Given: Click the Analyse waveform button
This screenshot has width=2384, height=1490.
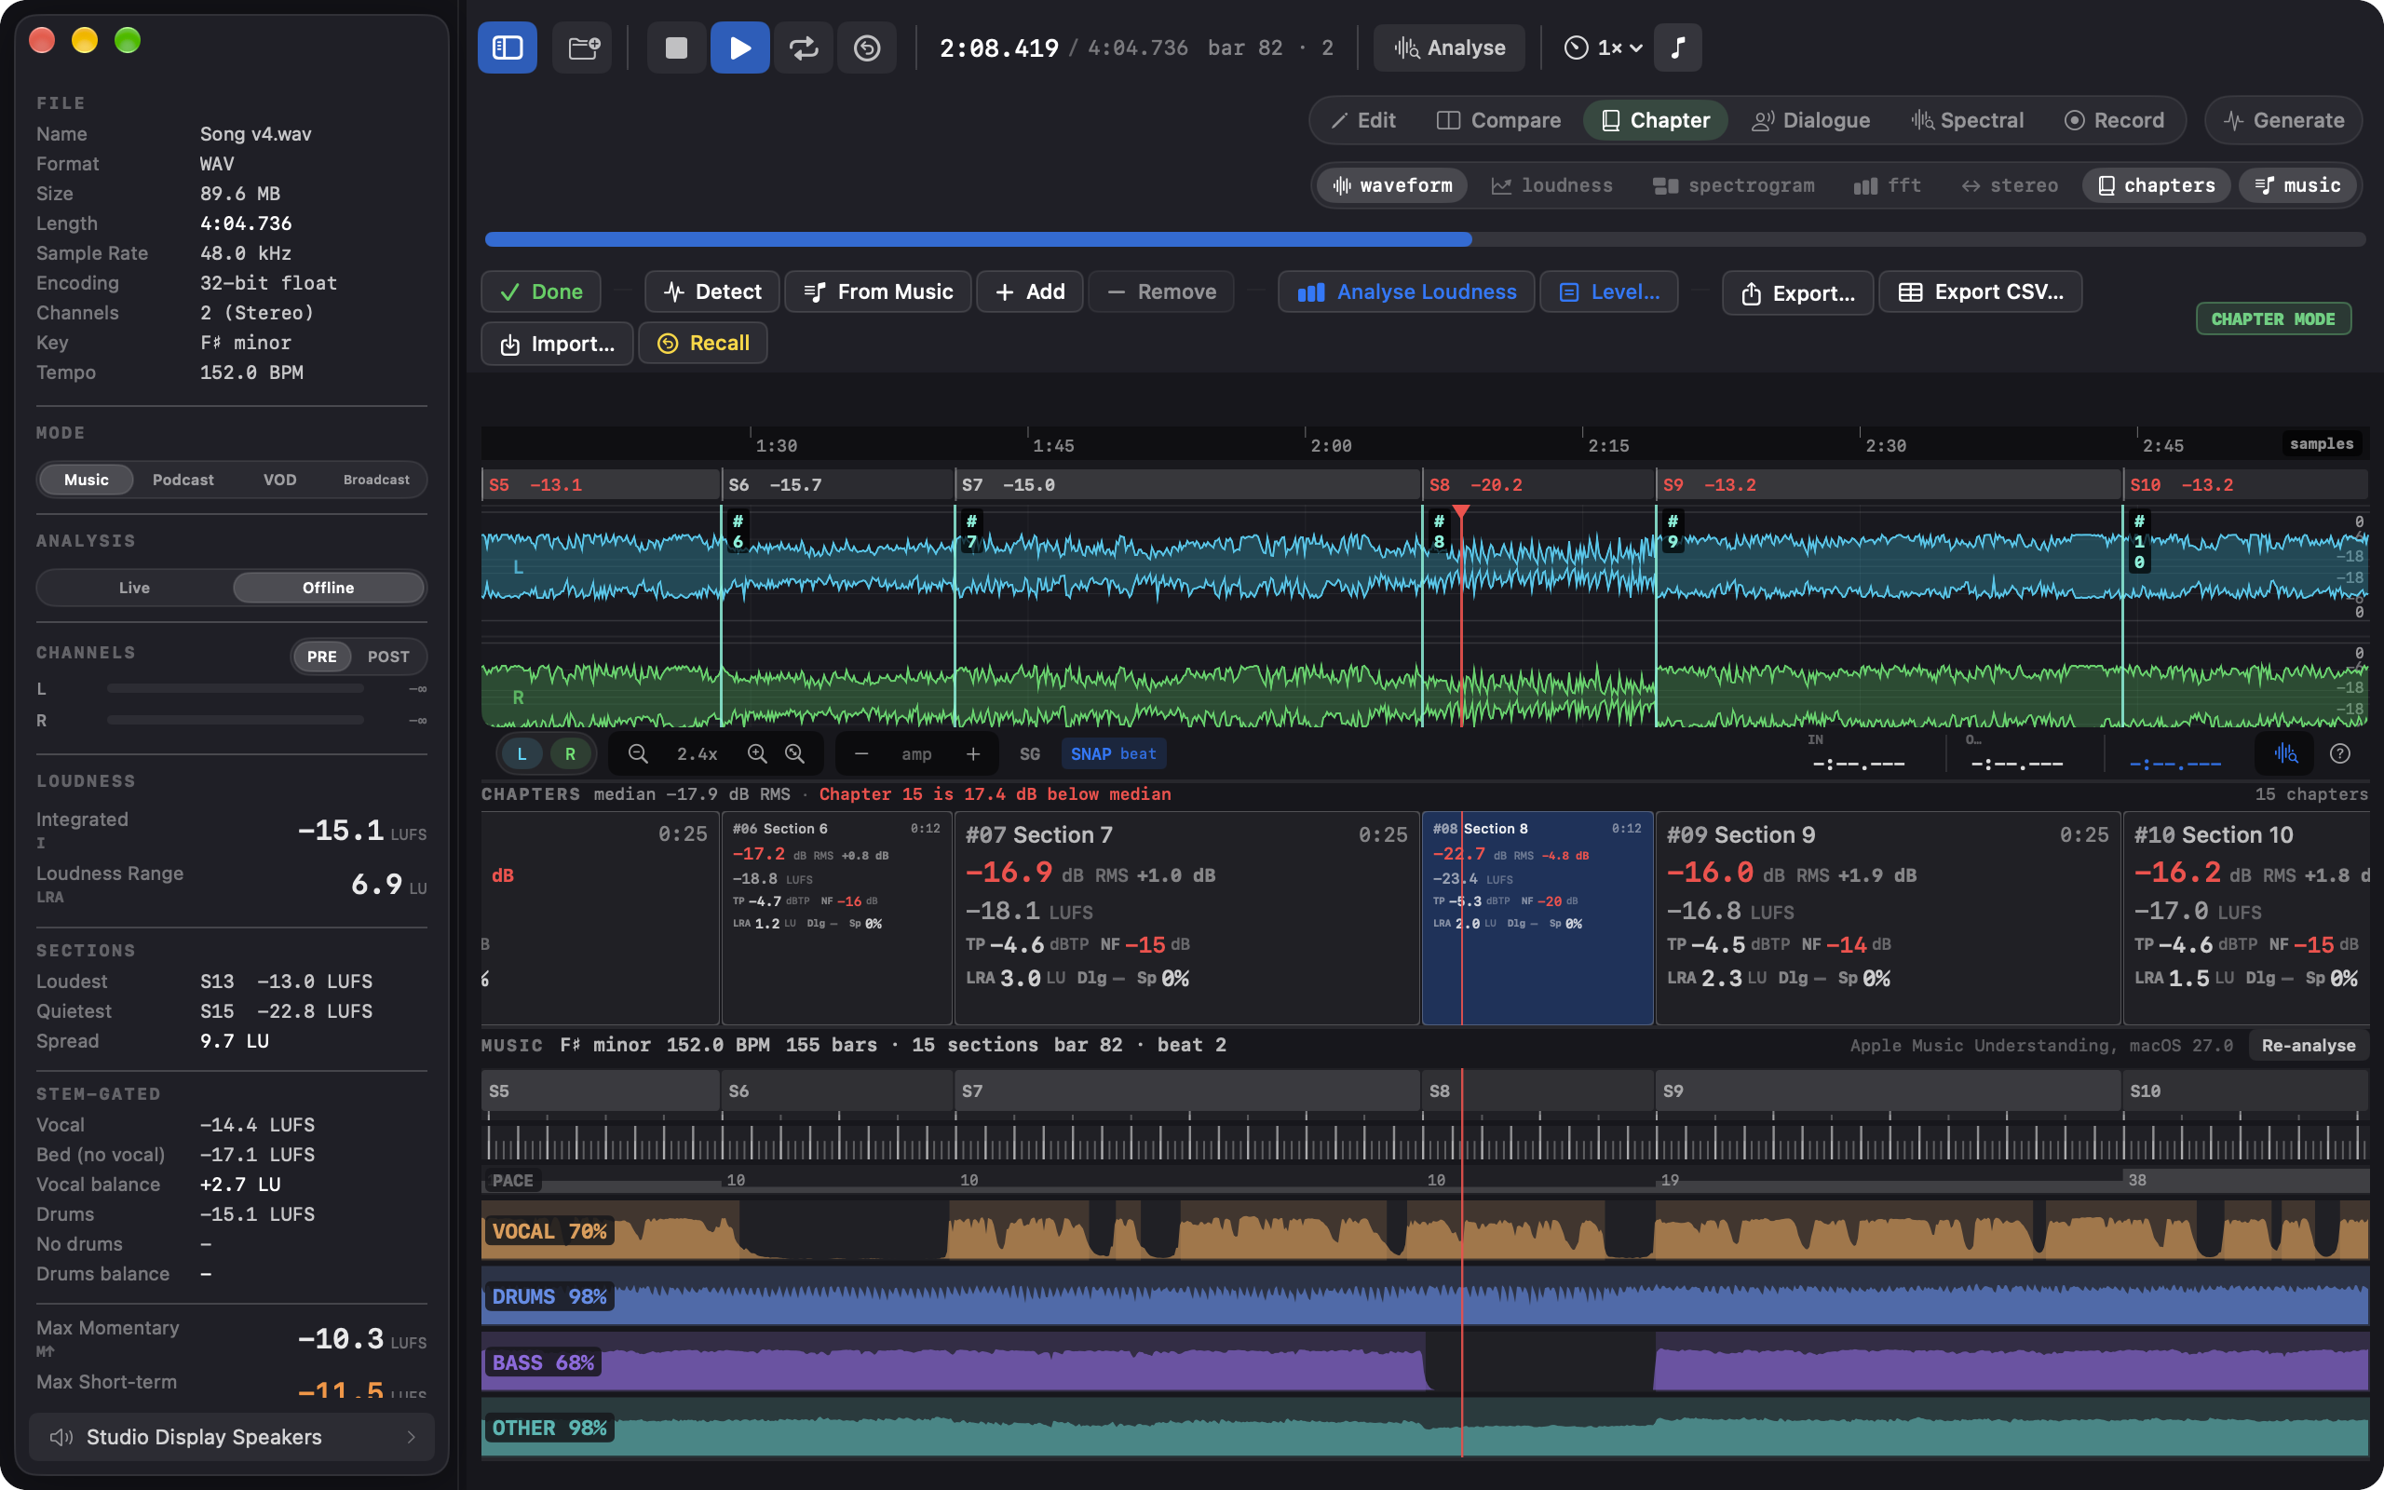Looking at the screenshot, I should [1449, 47].
